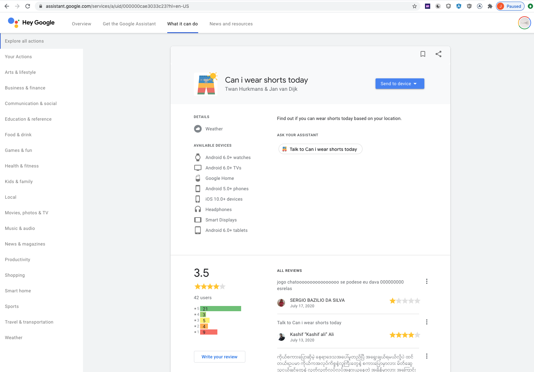The height and width of the screenshot is (372, 534).
Task: Expand the Send to device dropdown
Action: pos(400,84)
